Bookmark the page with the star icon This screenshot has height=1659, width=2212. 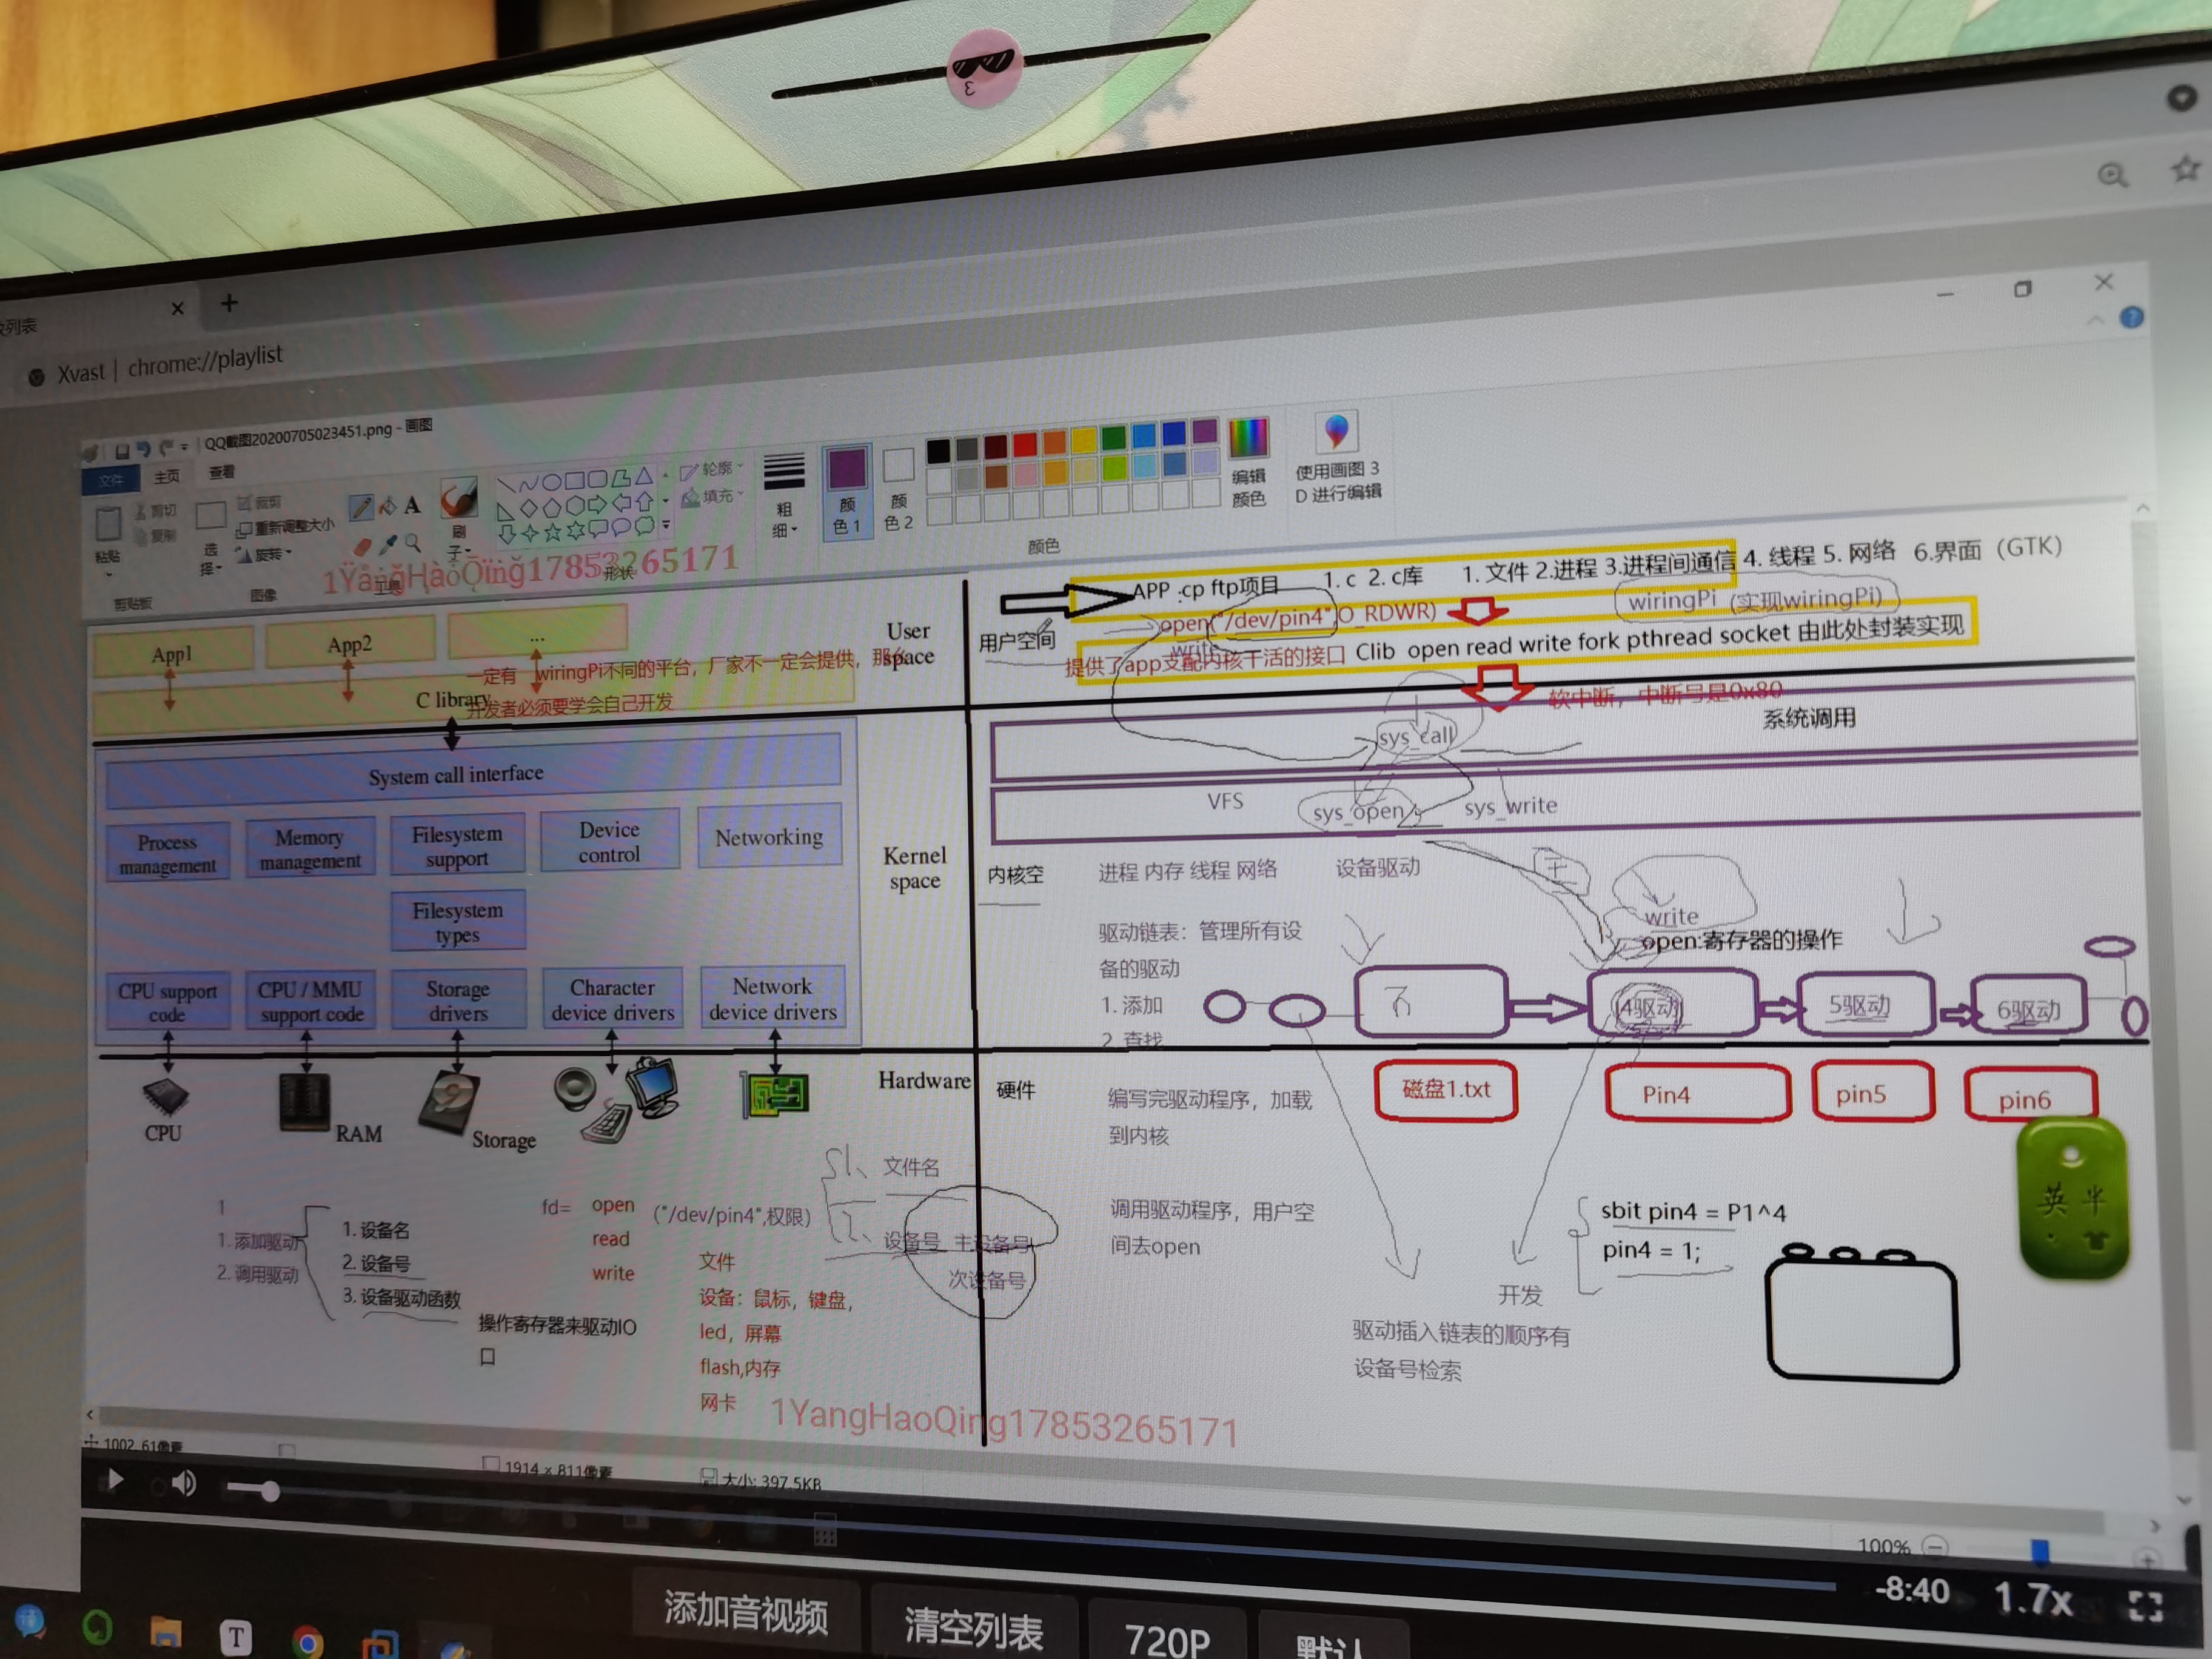[2187, 168]
